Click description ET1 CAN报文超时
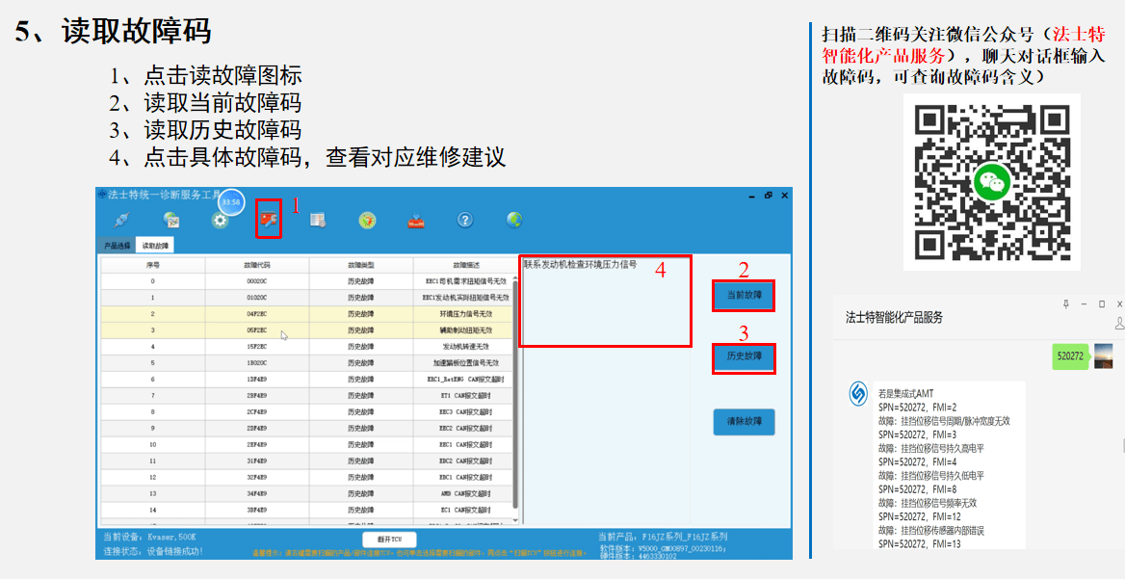The image size is (1125, 579). pyautogui.click(x=465, y=396)
